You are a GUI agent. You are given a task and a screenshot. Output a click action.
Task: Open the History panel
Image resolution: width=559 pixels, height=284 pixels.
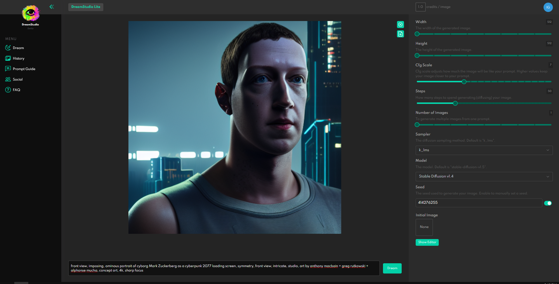pyautogui.click(x=18, y=58)
